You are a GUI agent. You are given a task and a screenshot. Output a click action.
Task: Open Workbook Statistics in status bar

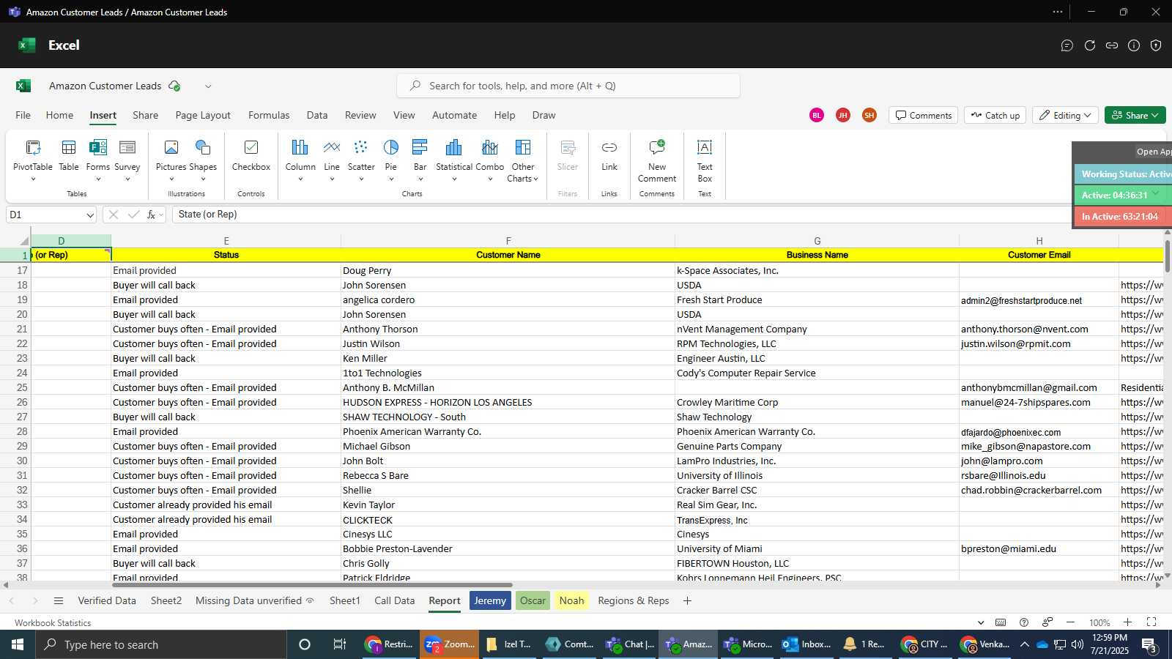click(53, 623)
